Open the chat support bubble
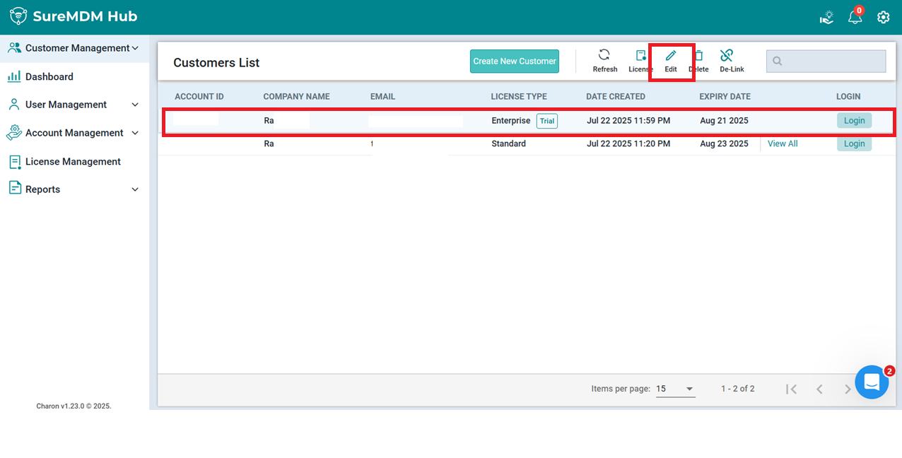 pyautogui.click(x=871, y=382)
